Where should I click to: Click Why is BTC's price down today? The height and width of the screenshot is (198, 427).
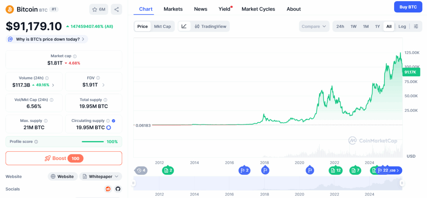(x=47, y=39)
